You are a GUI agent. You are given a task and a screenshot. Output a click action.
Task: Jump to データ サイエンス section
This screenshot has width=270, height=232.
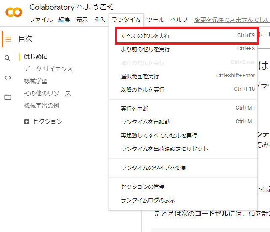[48, 69]
